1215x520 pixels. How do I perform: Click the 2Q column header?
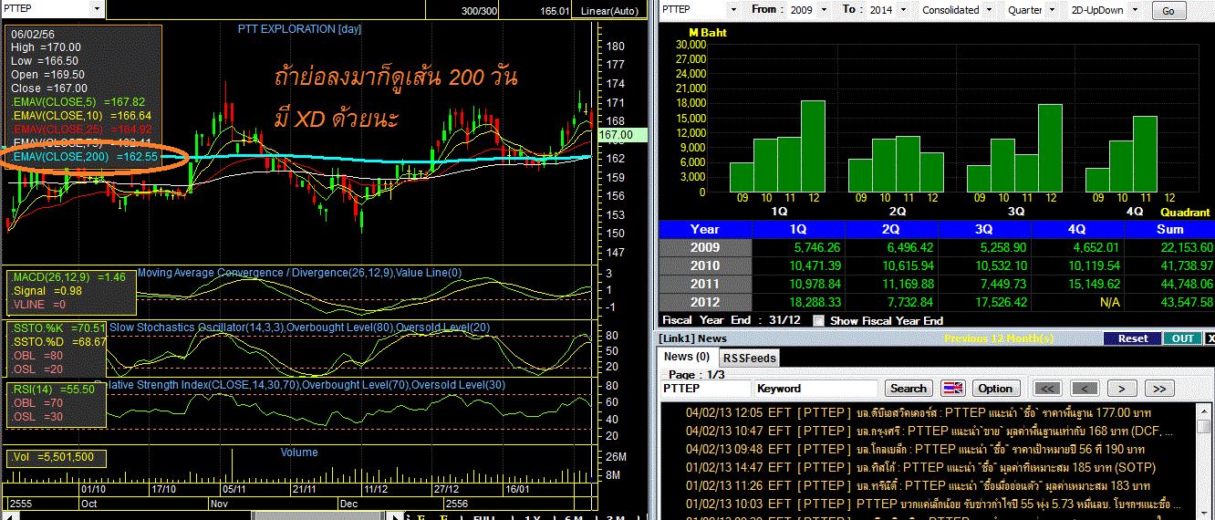[891, 229]
